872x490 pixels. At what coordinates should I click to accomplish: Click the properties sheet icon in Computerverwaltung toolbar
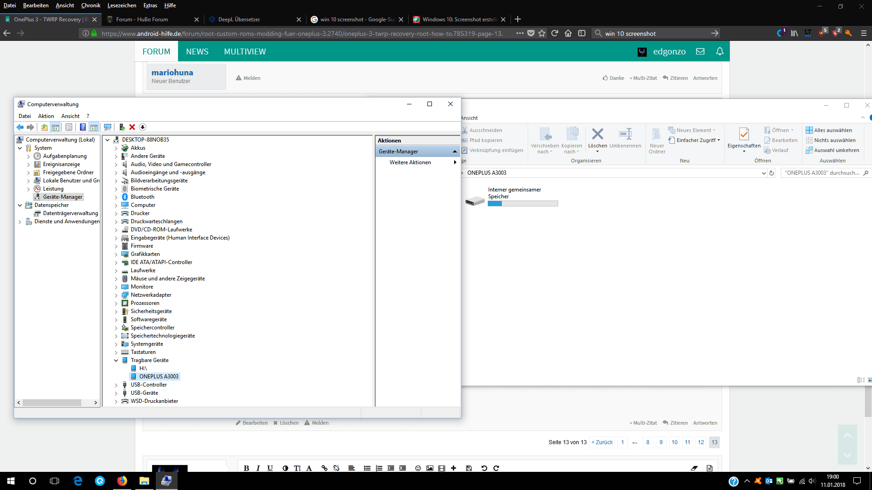69,127
